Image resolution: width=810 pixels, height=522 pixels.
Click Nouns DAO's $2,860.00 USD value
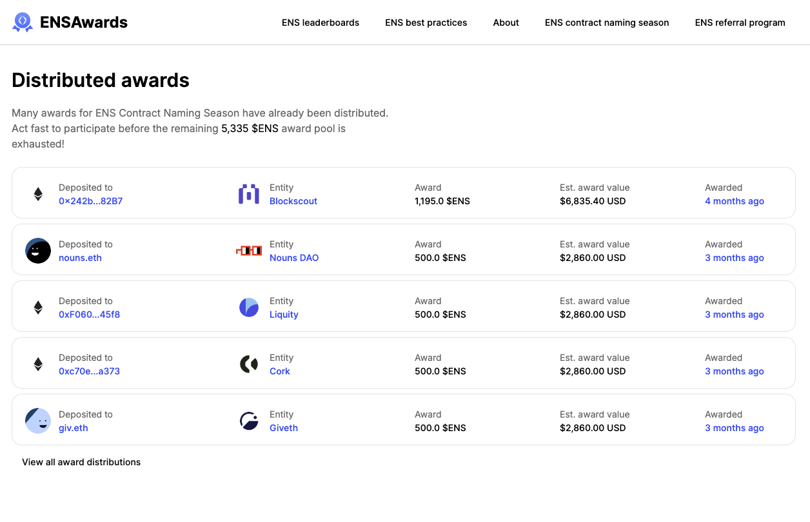pos(593,258)
